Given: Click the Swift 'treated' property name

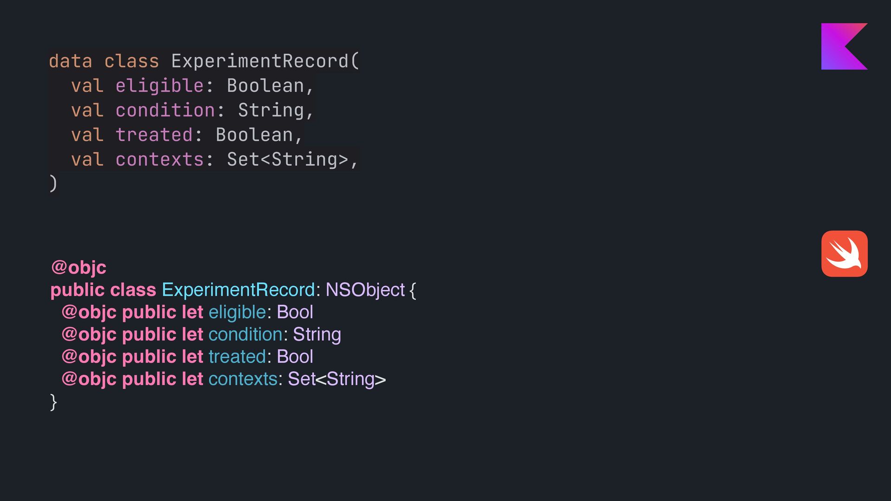Looking at the screenshot, I should pyautogui.click(x=237, y=357).
